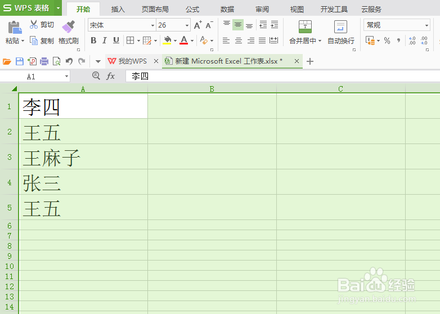Viewport: 440px width, 314px height.
Task: Click the Name Box showing A1
Action: [x=35, y=77]
